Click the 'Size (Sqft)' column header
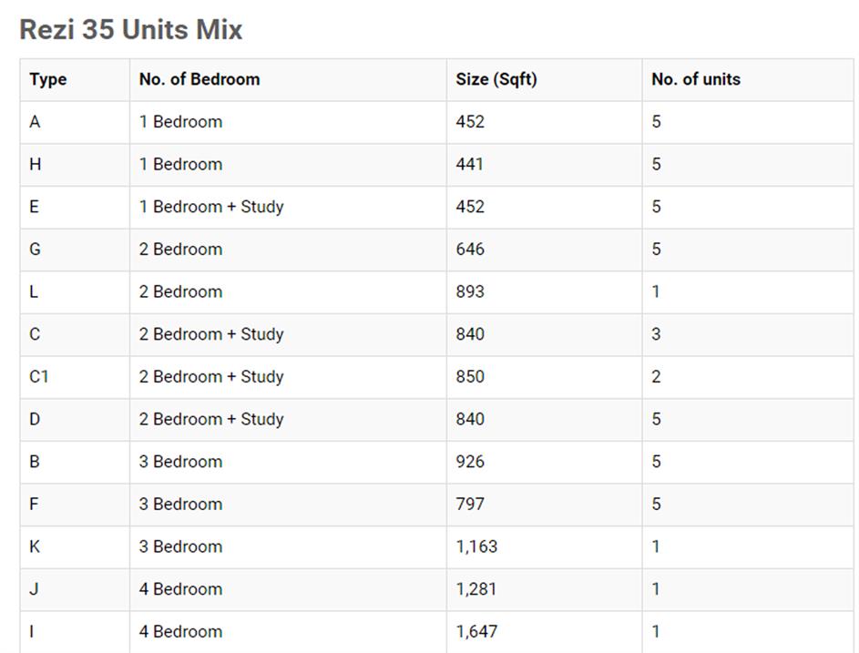Screen dimensions: 859x653 496,79
